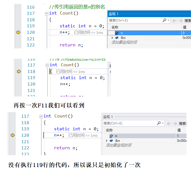Click cube icon of &n in top watch
This screenshot has height=172, width=191.
(117, 38)
